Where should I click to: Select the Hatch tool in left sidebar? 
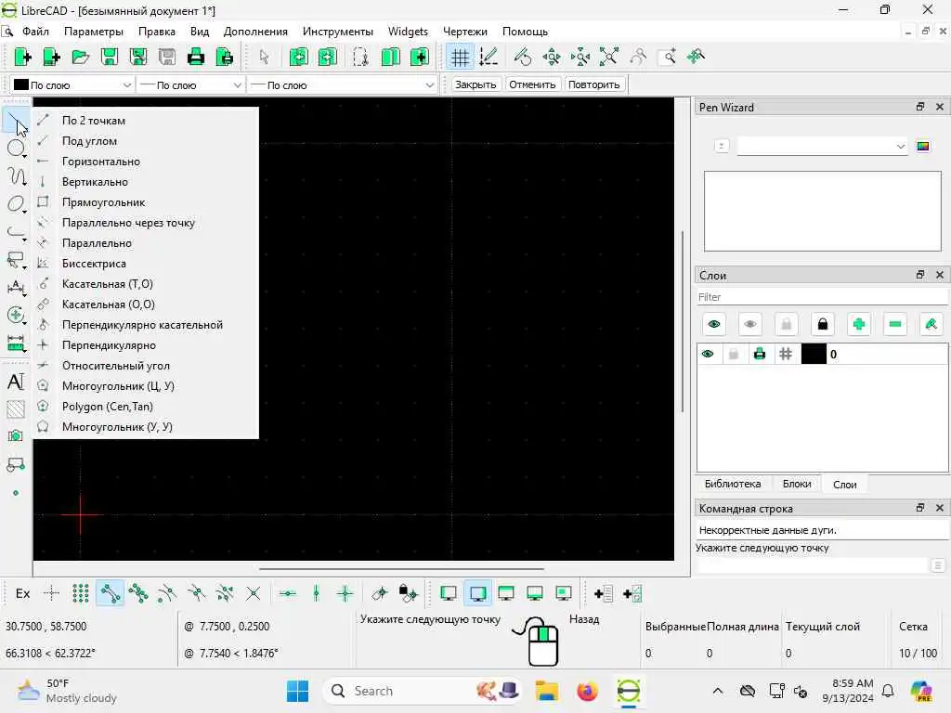(16, 409)
